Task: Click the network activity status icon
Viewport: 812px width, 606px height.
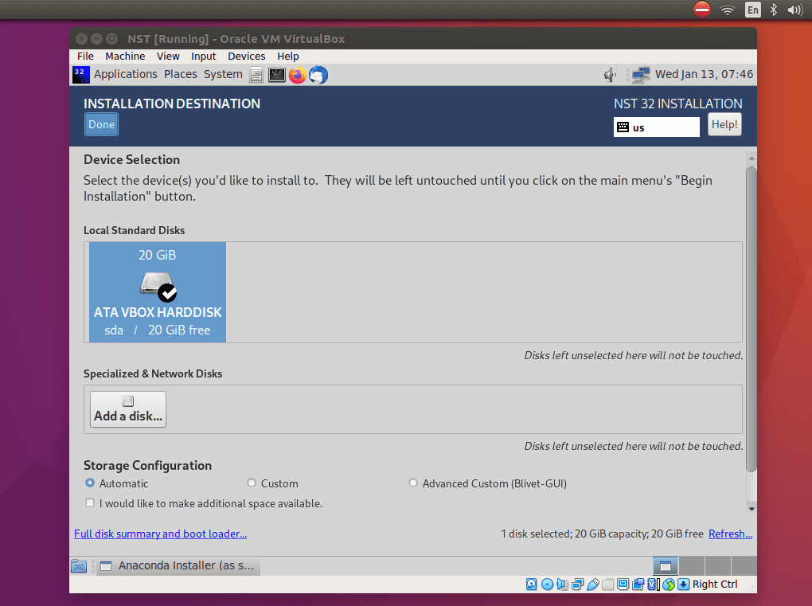Action: coord(576,584)
